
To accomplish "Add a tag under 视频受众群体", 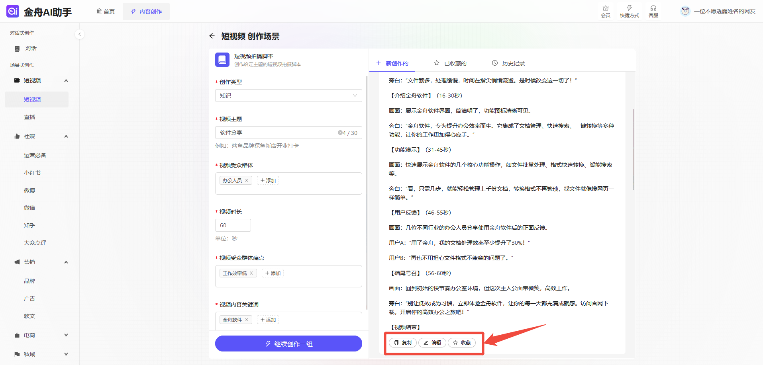I will point(268,180).
